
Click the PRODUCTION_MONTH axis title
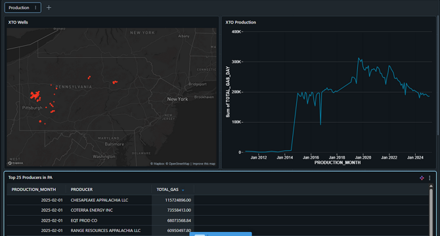coord(338,163)
